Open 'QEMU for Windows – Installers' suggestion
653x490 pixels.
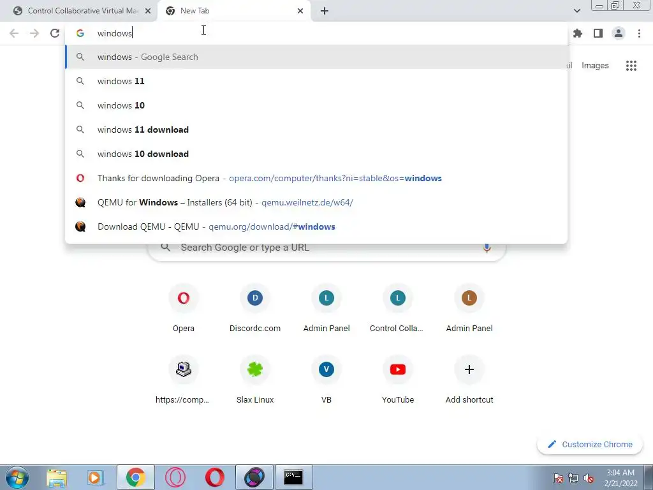(x=316, y=202)
